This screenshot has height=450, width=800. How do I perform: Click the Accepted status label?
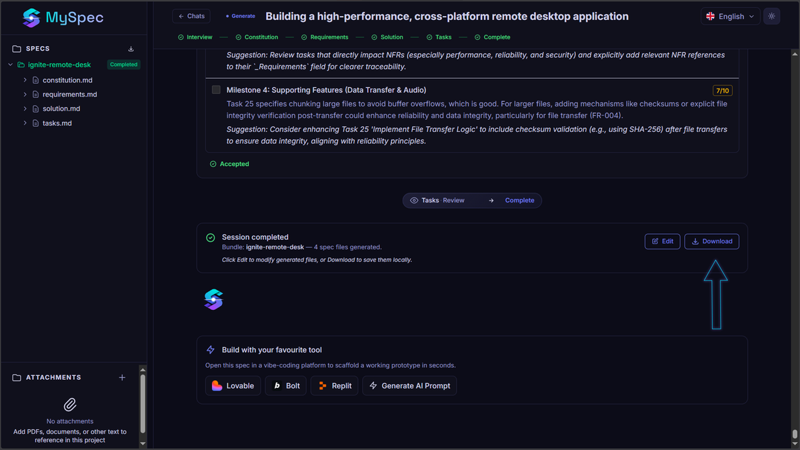[235, 164]
